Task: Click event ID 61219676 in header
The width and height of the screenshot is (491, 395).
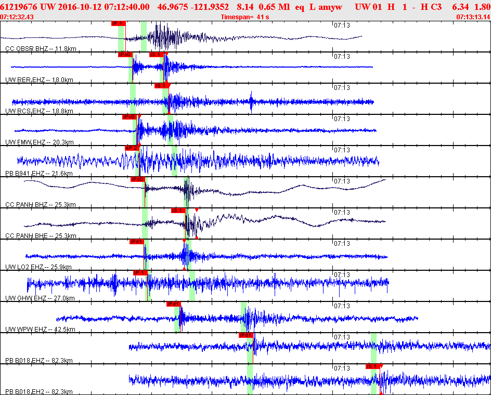Action: click(x=19, y=7)
